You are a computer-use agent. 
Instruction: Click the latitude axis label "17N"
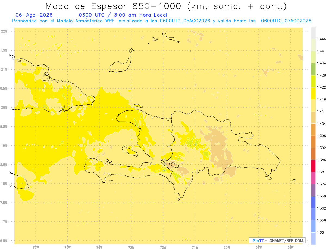4,222
